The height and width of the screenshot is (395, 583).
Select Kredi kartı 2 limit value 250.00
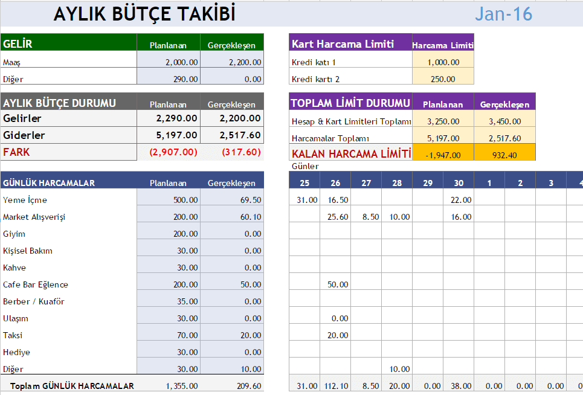(x=443, y=79)
